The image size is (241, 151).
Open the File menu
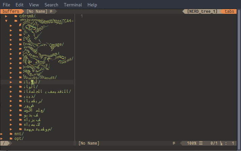point(6,5)
